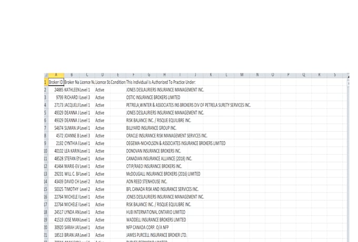Click the 'Licence St' header cell in column D
This screenshot has height=242, width=358.
(x=103, y=82)
